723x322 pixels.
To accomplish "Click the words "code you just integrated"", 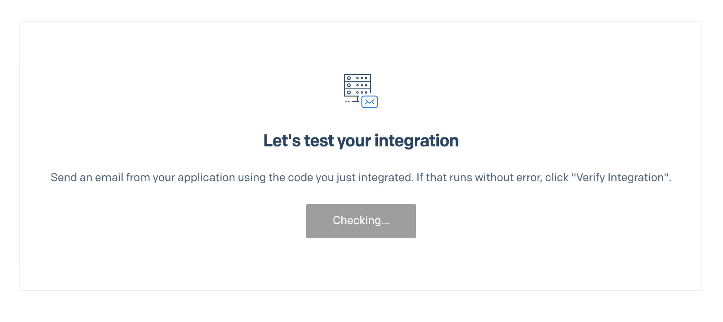I will tap(350, 178).
